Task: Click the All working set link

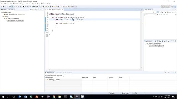Action: tap(160, 15)
